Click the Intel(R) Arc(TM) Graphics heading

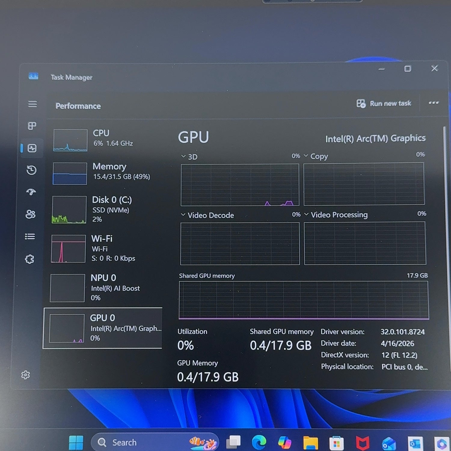click(376, 138)
